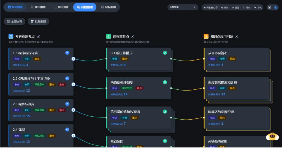This screenshot has height=148, width=282.
Task: Open the 目标图谱 tab
Action: point(108,7)
